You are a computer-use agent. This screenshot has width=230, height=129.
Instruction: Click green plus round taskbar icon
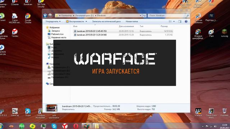[x=32, y=126]
